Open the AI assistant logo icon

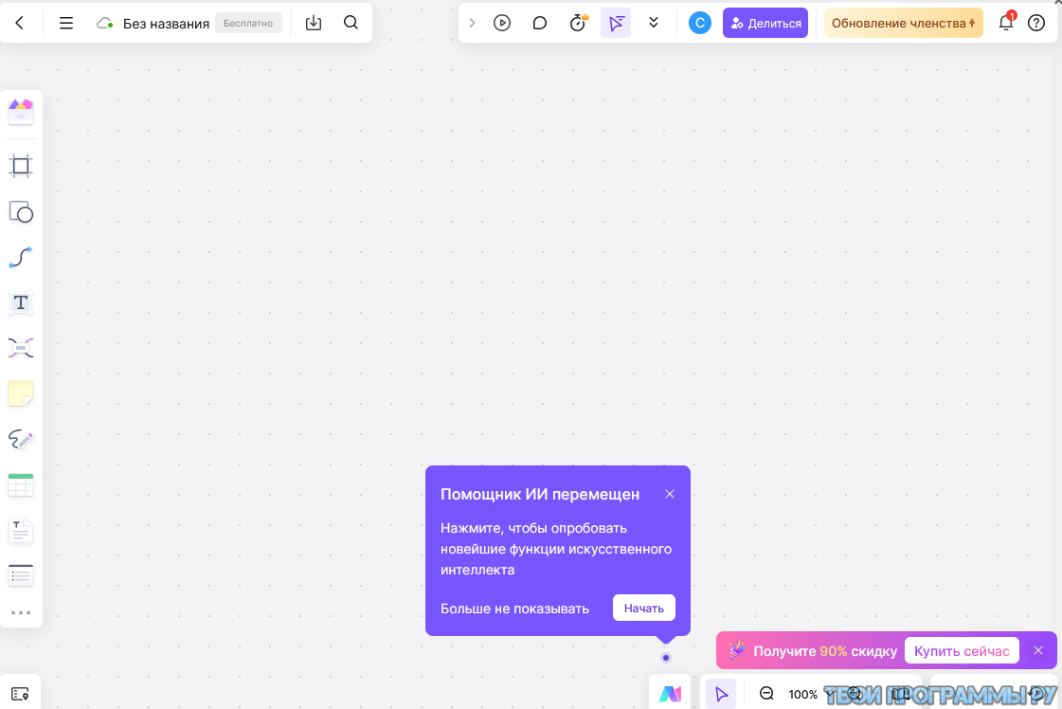[670, 694]
